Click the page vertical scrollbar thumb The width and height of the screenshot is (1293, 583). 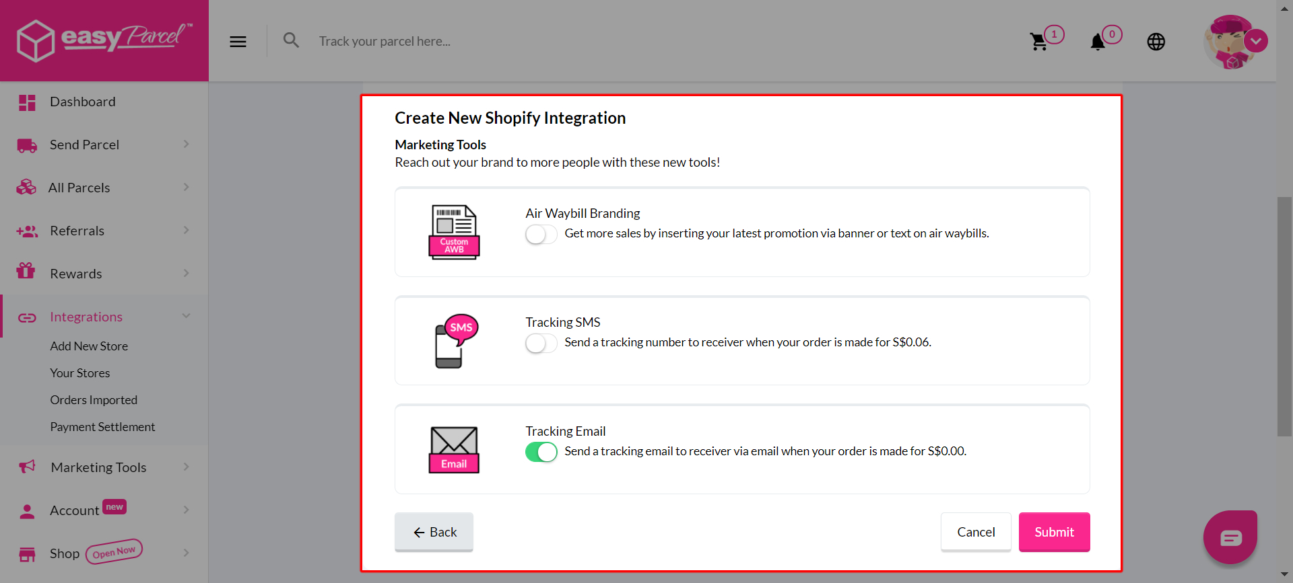coord(1285,316)
